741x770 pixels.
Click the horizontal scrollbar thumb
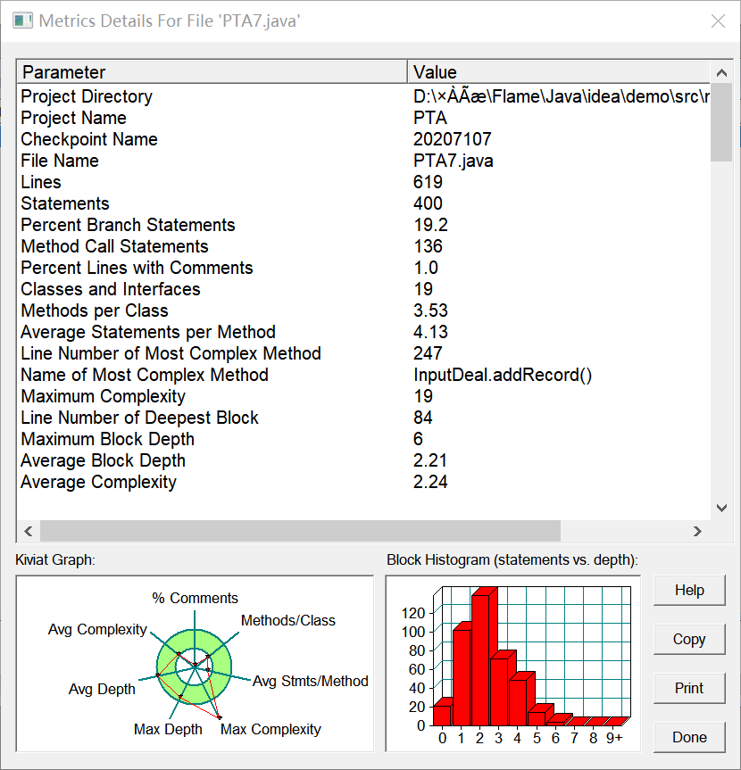pyautogui.click(x=300, y=531)
